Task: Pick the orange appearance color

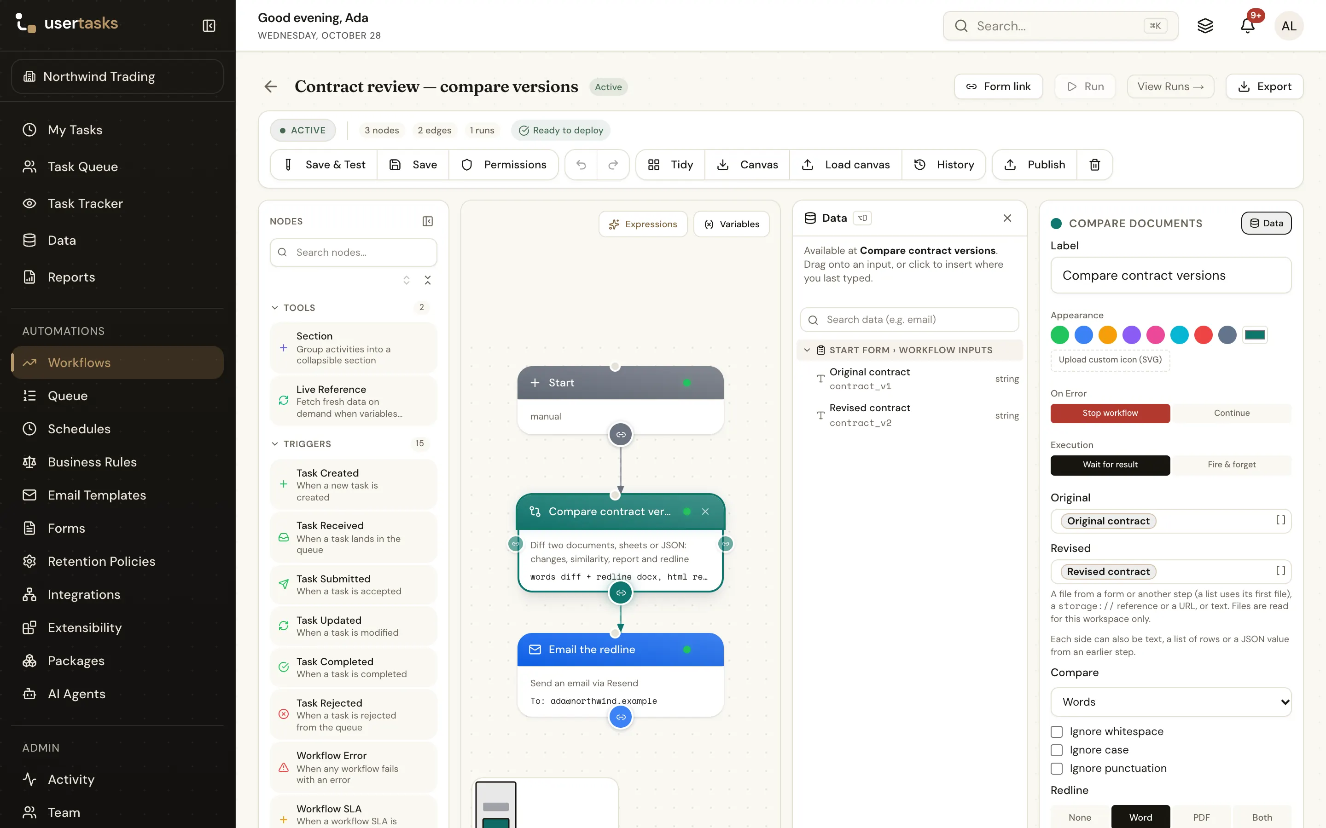Action: click(1107, 334)
